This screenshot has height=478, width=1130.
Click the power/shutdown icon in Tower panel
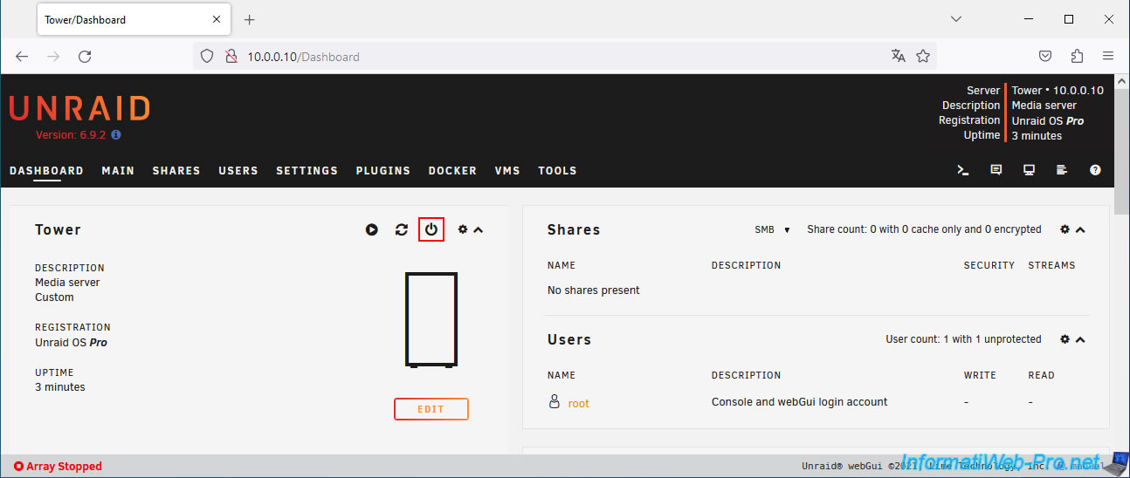click(431, 229)
